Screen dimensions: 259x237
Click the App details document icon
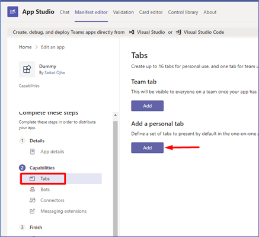tap(33, 152)
